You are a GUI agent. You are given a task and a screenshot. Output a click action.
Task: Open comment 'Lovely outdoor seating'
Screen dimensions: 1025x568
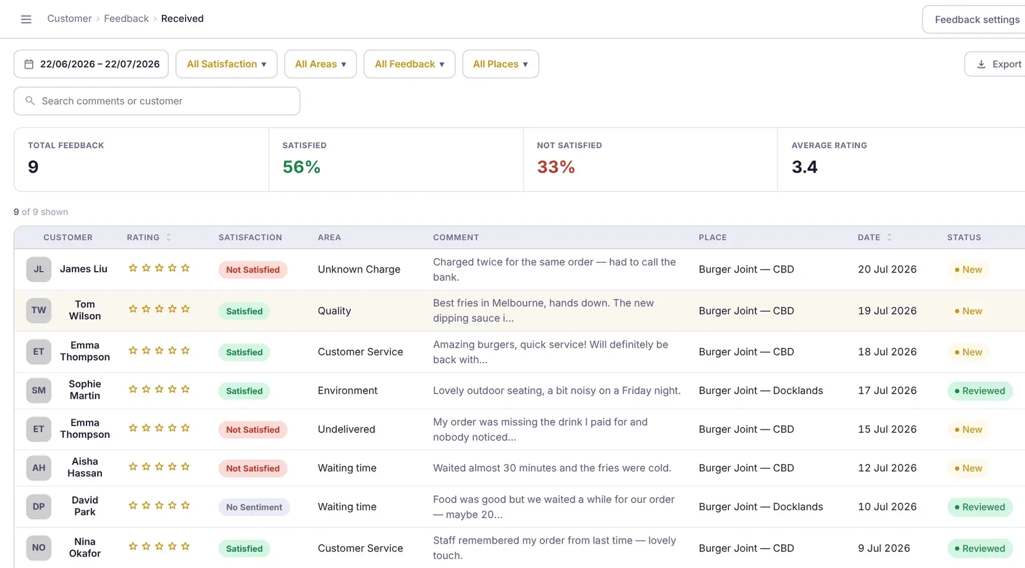coord(557,390)
